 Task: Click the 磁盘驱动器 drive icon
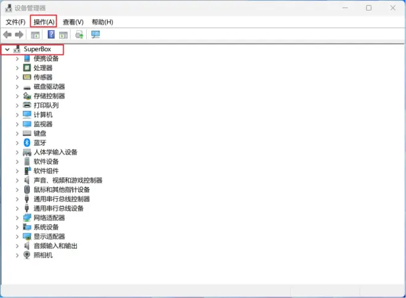coord(27,87)
